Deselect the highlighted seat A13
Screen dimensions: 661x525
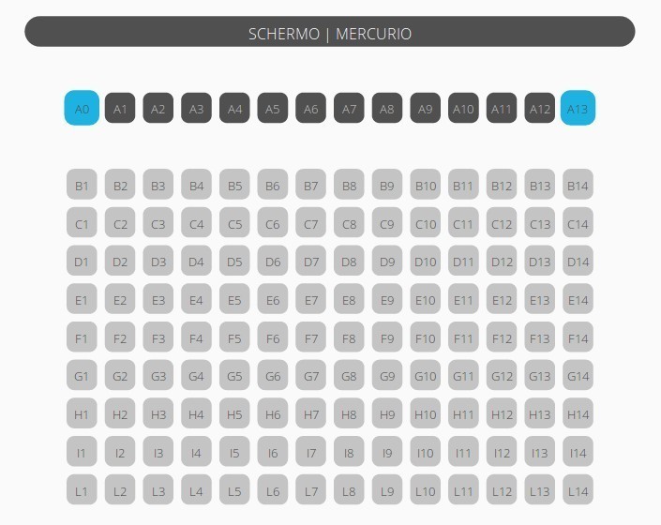point(578,109)
